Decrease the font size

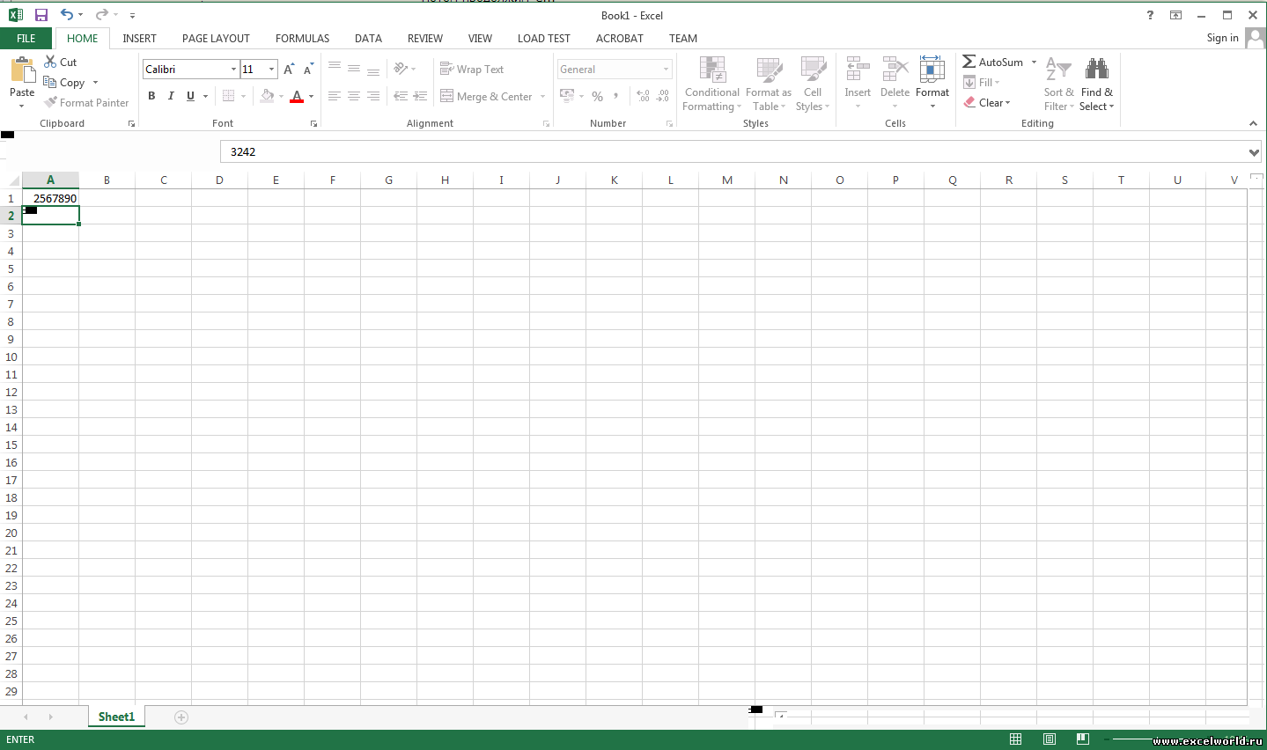point(308,70)
